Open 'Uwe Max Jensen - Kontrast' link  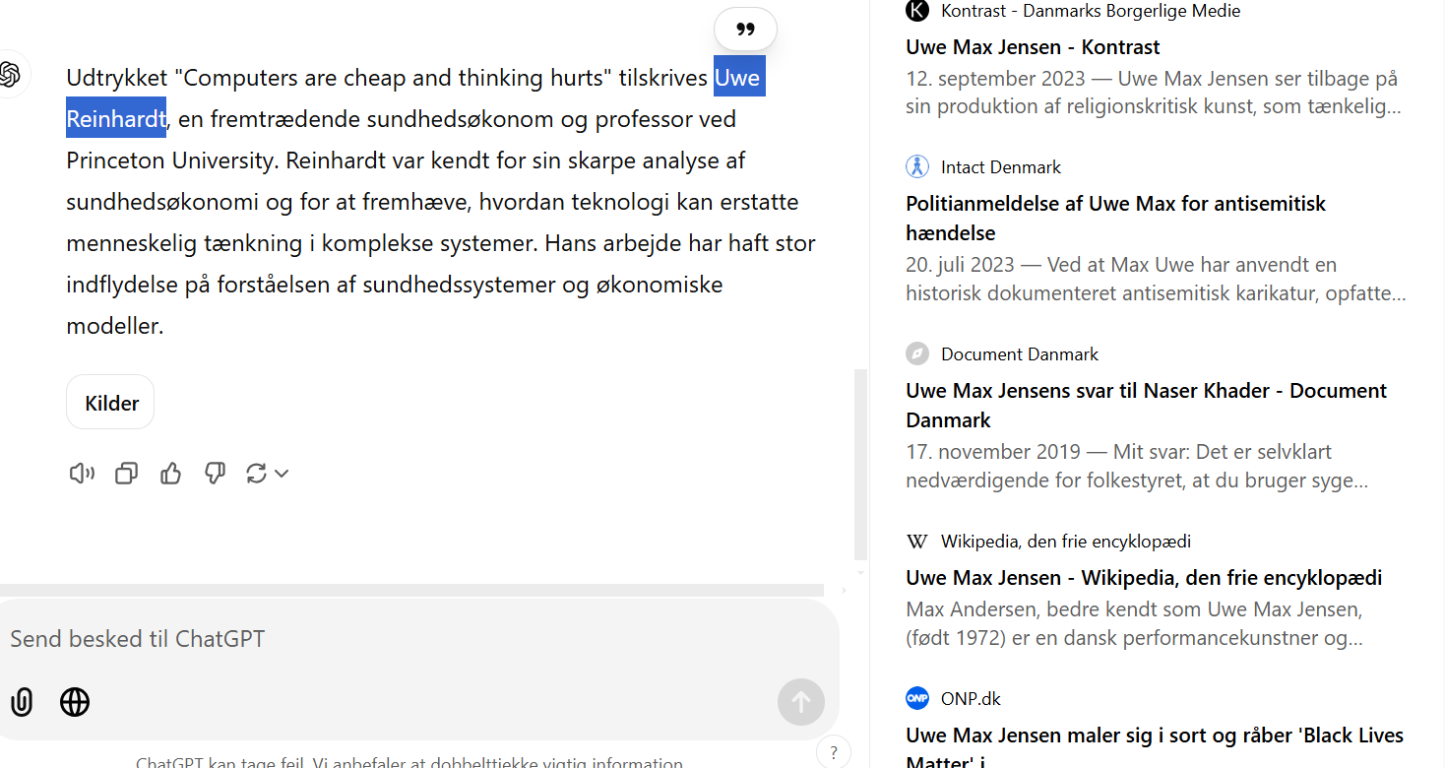[x=1033, y=47]
